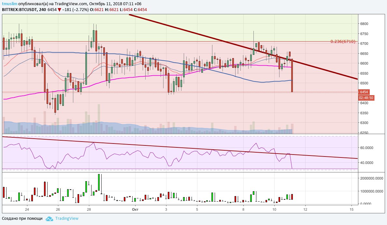Click the 6550 price axis label
The image size is (387, 225).
(364, 73)
